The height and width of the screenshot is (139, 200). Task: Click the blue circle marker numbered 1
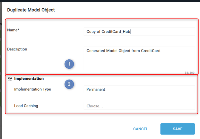[69, 64]
